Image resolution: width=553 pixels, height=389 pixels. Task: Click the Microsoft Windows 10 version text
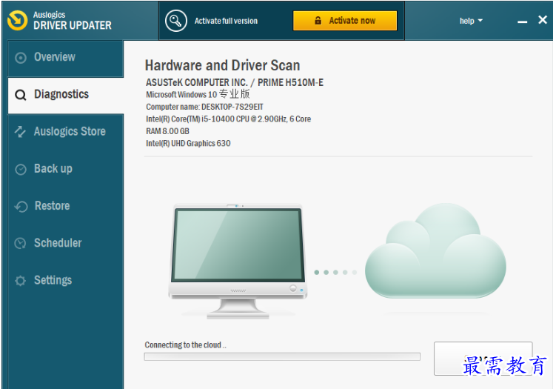tap(198, 94)
